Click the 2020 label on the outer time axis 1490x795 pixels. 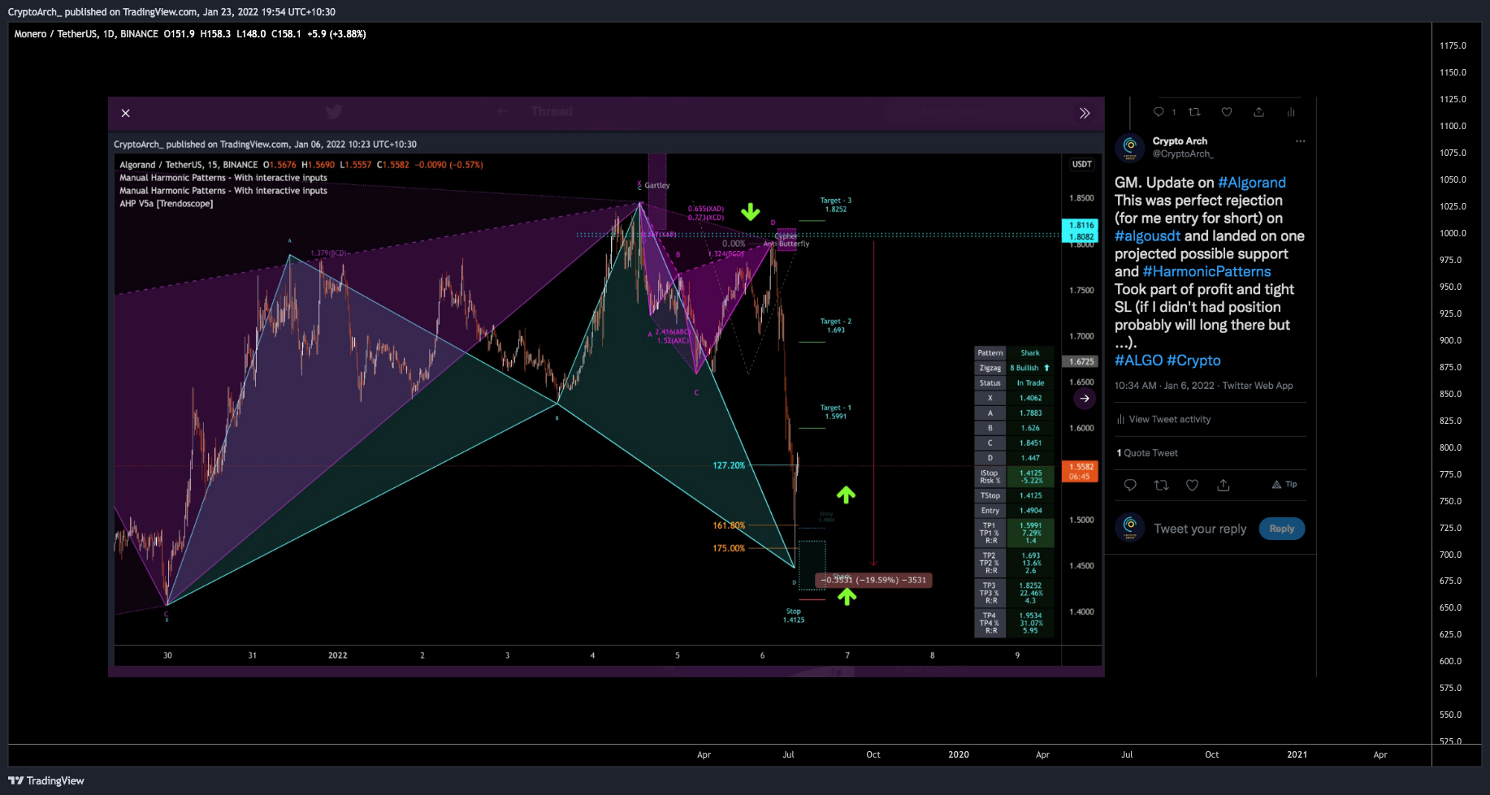(x=959, y=754)
